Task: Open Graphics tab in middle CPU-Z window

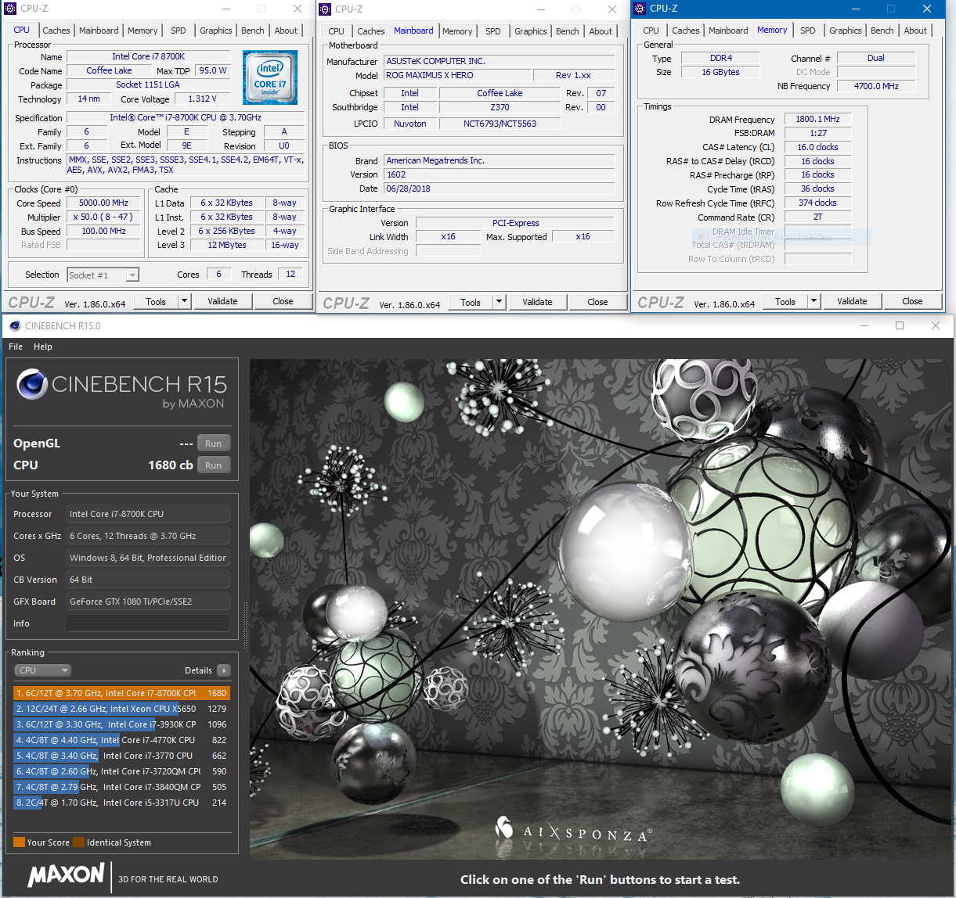Action: click(x=531, y=31)
